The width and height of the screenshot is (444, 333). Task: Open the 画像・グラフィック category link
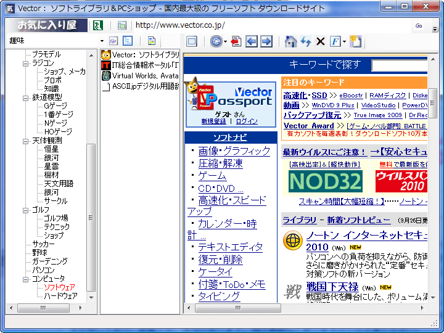[x=234, y=151]
